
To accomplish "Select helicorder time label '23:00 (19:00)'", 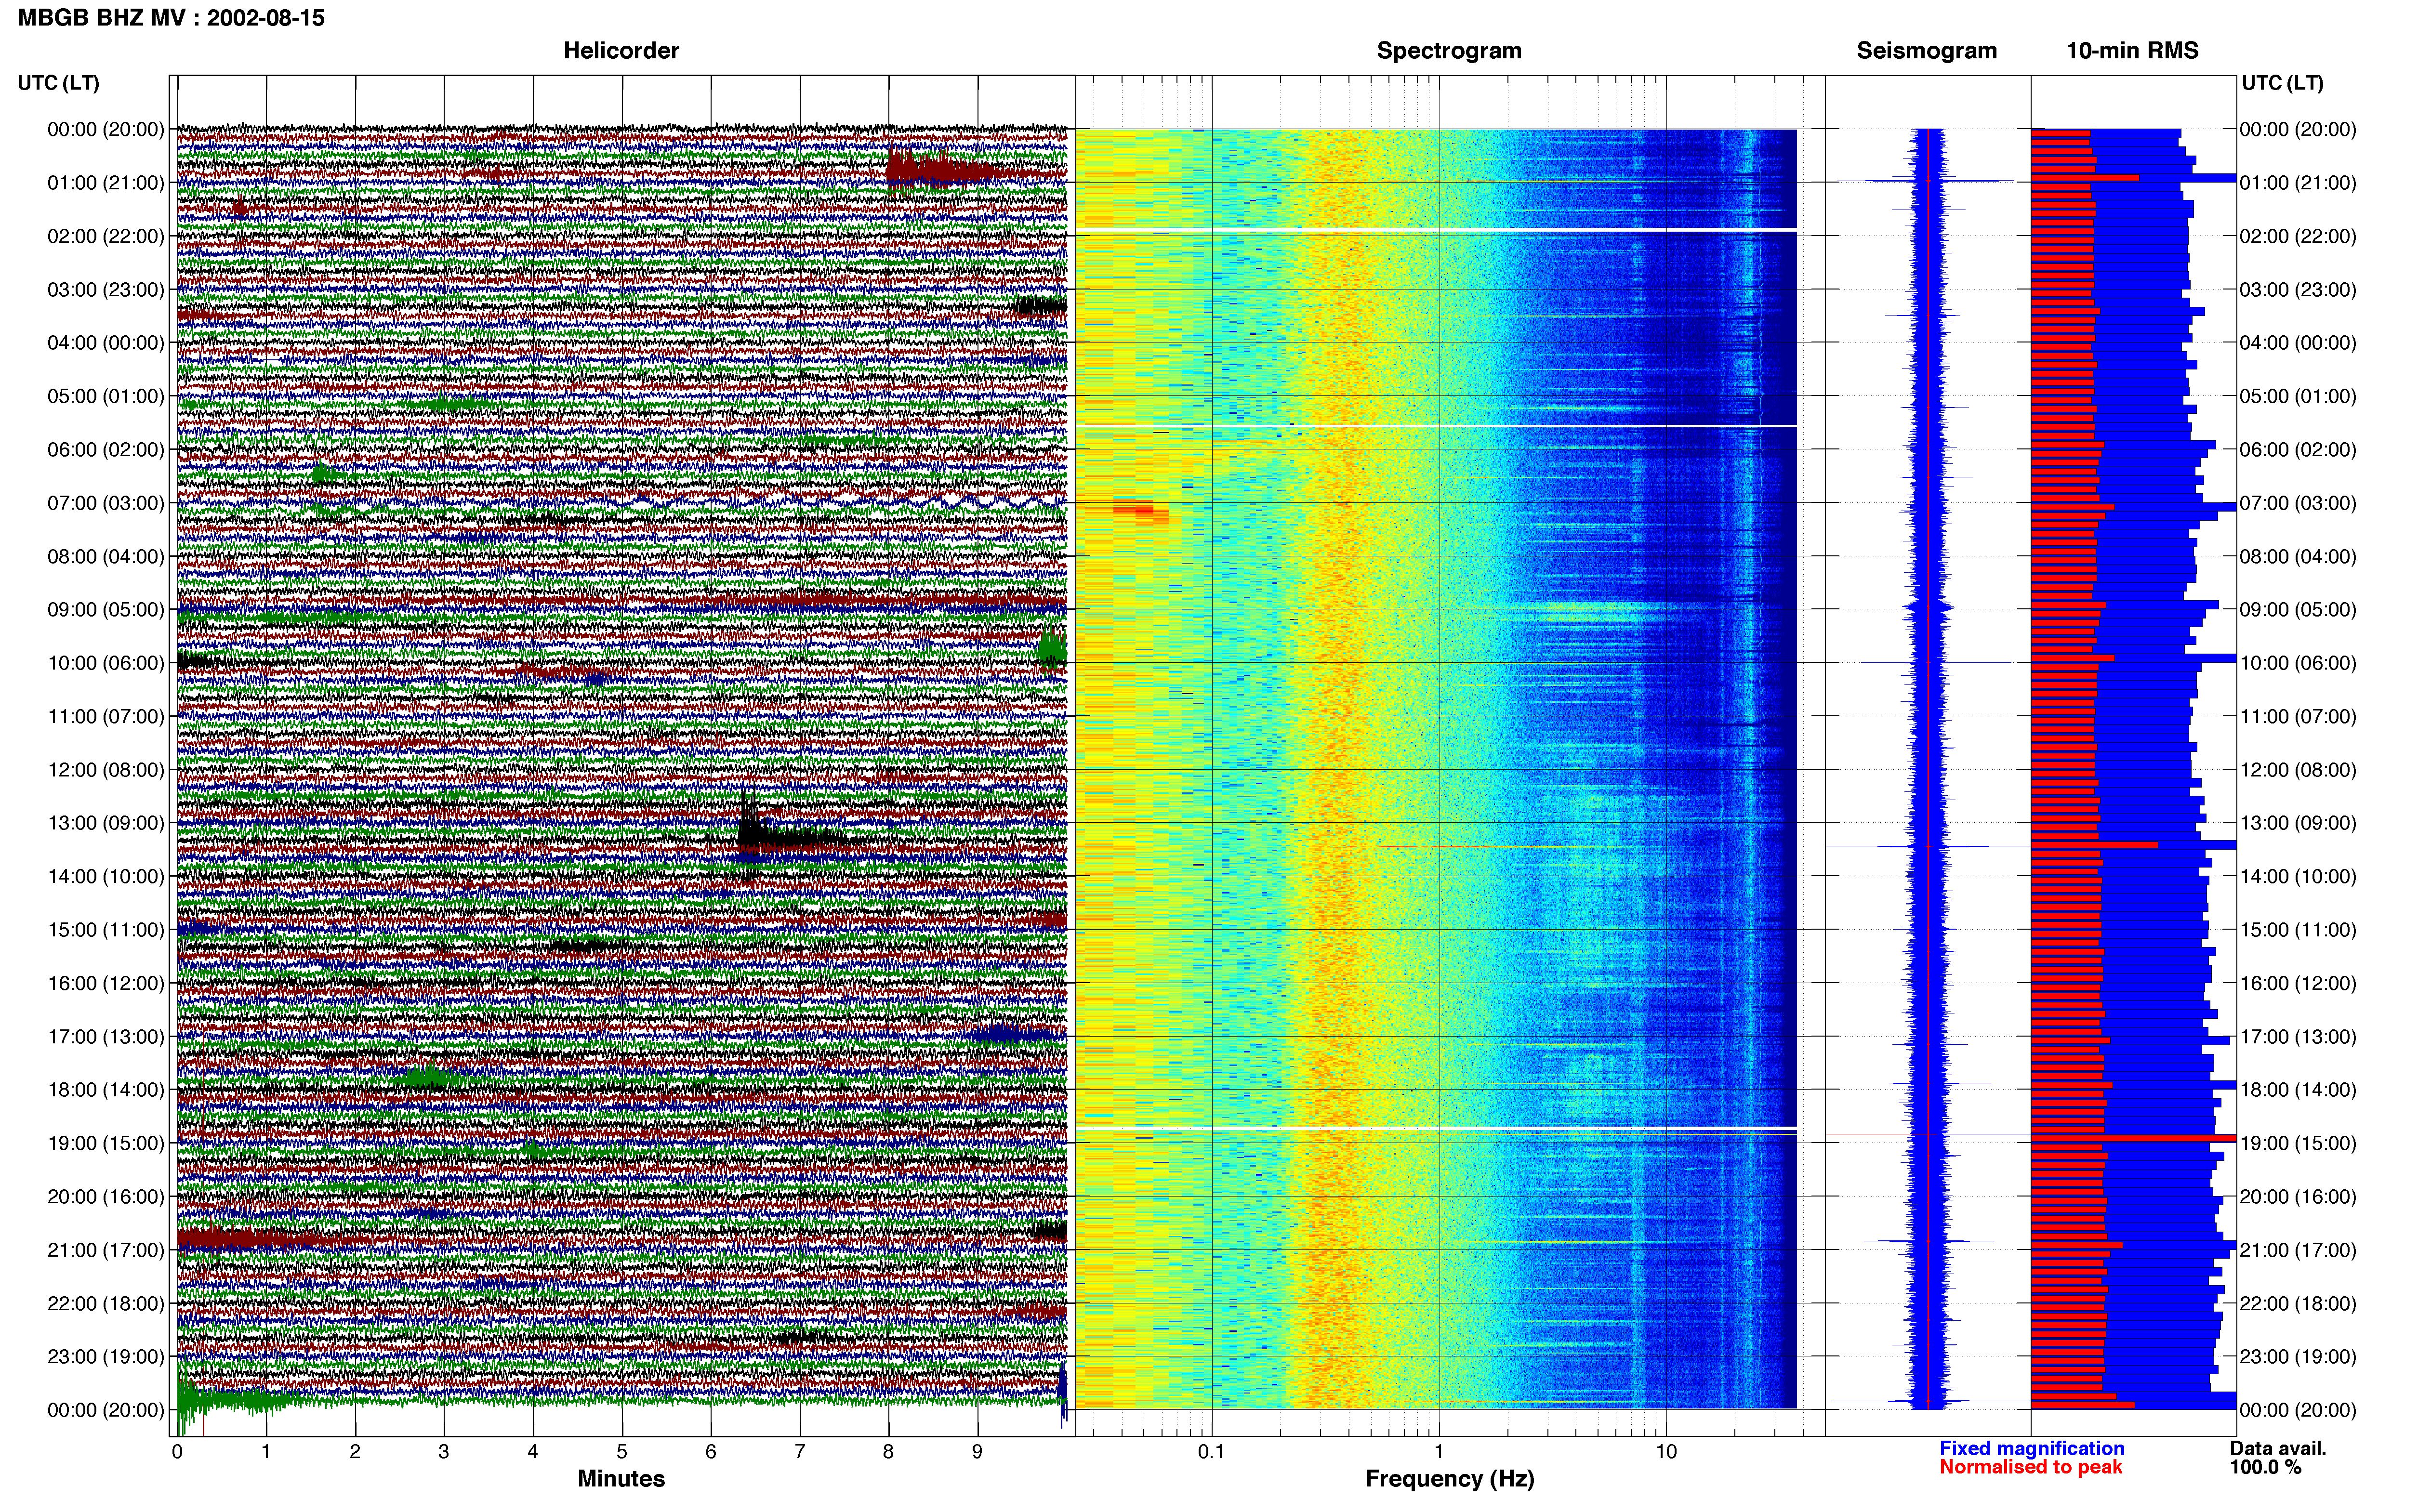I will pos(106,1357).
